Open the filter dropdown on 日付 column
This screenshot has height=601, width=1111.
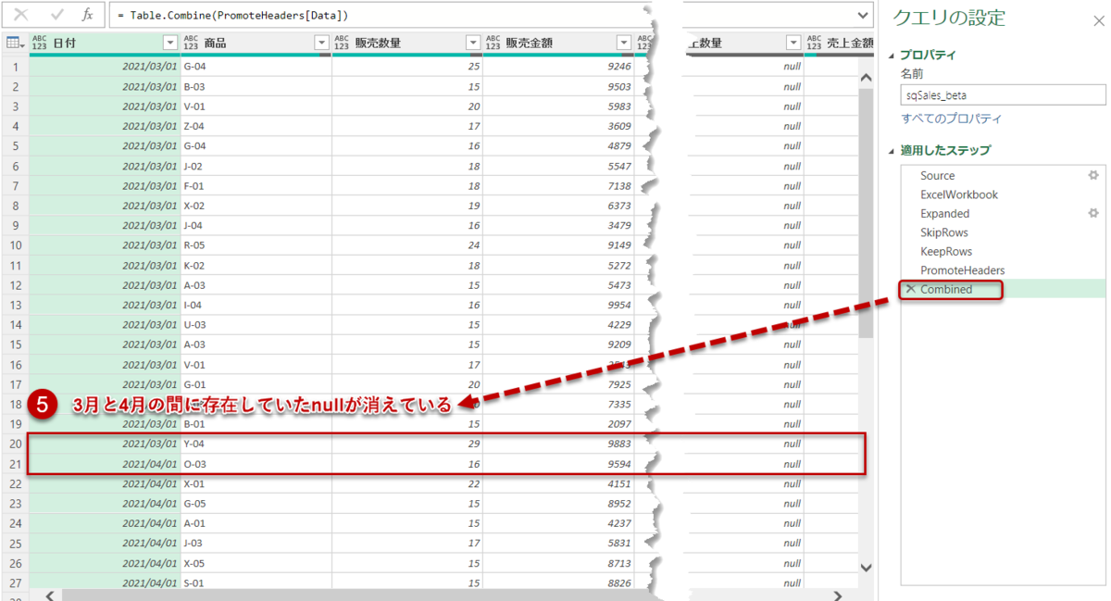point(169,43)
